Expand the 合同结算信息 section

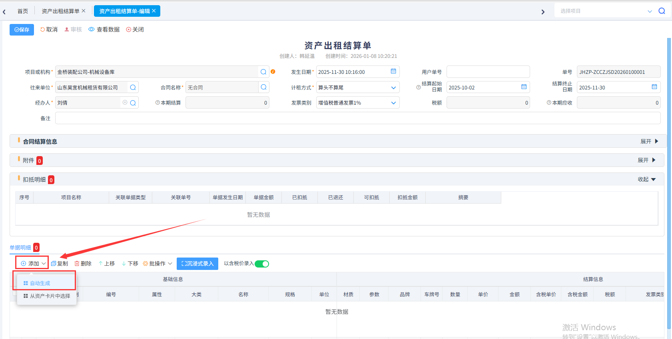[x=649, y=141]
